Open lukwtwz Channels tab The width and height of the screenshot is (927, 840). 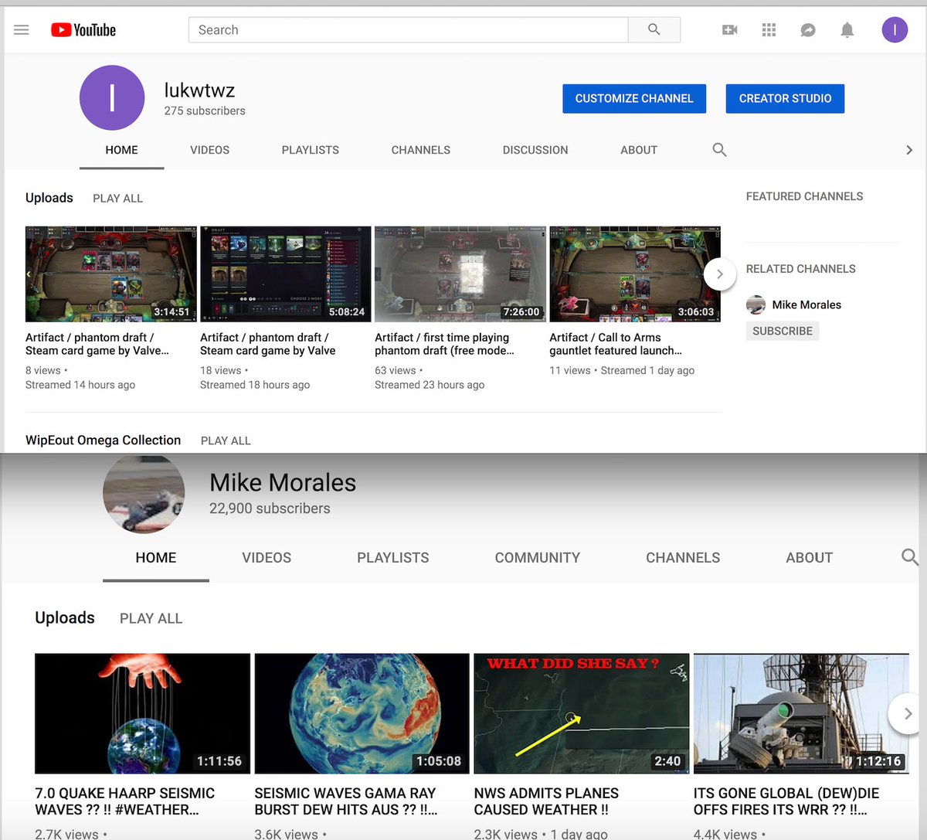click(x=421, y=150)
